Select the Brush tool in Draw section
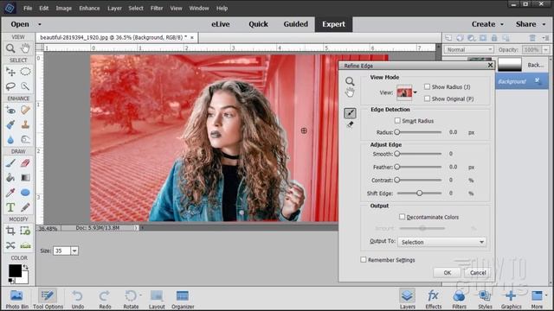 point(10,163)
